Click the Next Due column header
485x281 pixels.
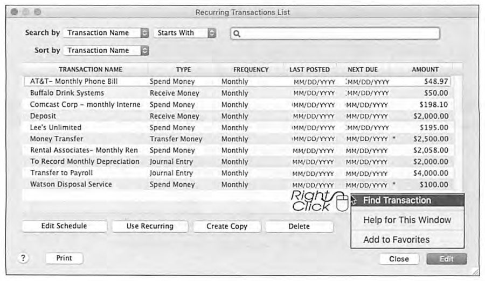point(363,70)
